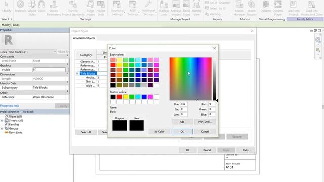This screenshot has height=182, width=324.
Task: Select the Modify | Lines contextual tab
Action: (10, 25)
